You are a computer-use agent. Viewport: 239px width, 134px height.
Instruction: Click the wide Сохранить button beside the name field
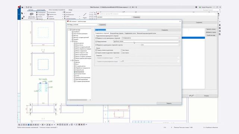(x=165, y=30)
